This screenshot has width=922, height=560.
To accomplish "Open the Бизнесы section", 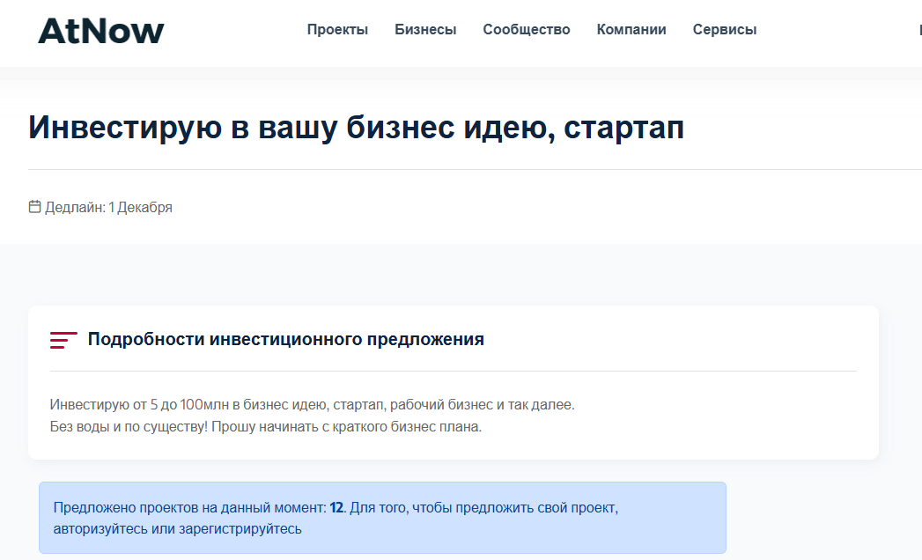I will pos(425,29).
